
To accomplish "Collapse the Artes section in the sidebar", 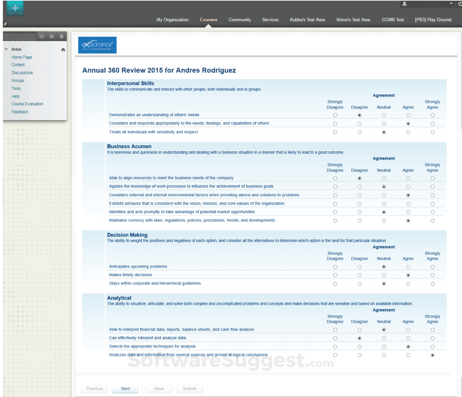I will click(x=6, y=49).
